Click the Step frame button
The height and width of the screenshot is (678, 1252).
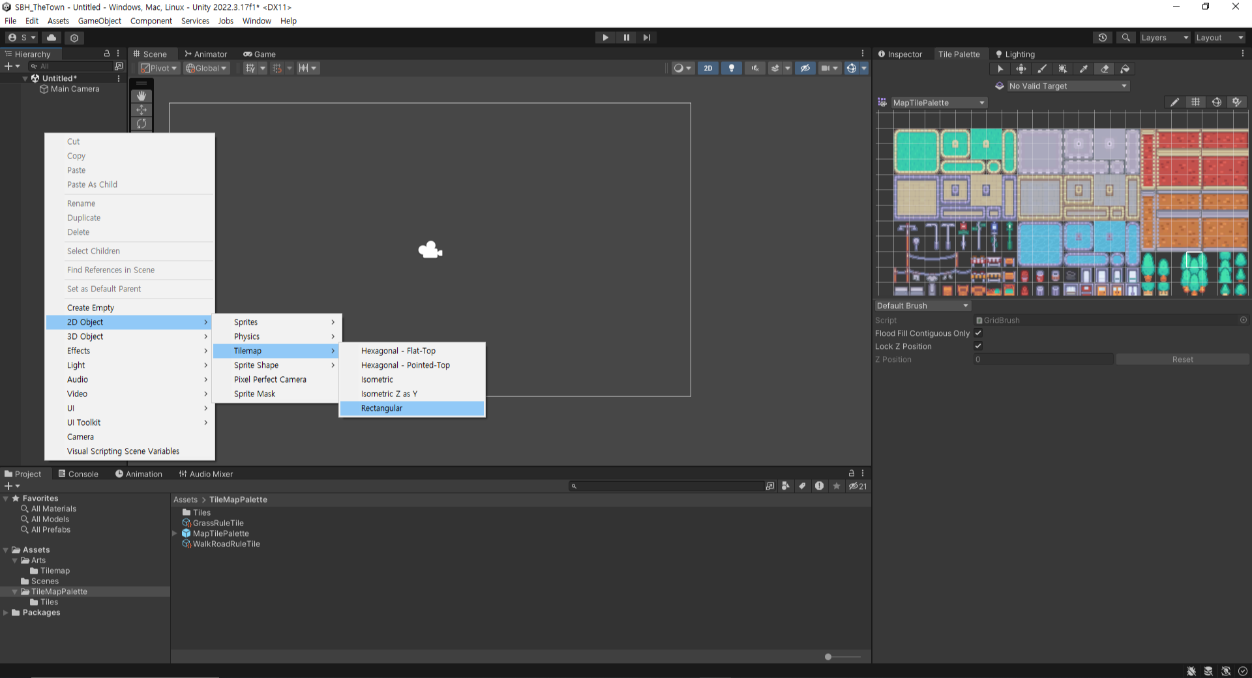647,38
